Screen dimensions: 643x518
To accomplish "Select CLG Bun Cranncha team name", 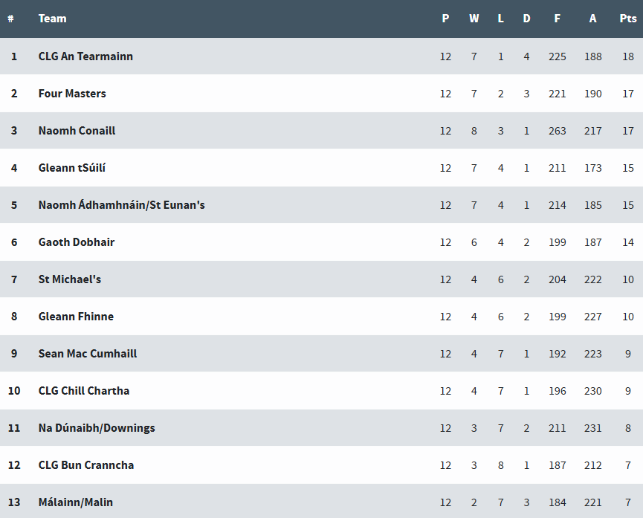I will tap(86, 465).
